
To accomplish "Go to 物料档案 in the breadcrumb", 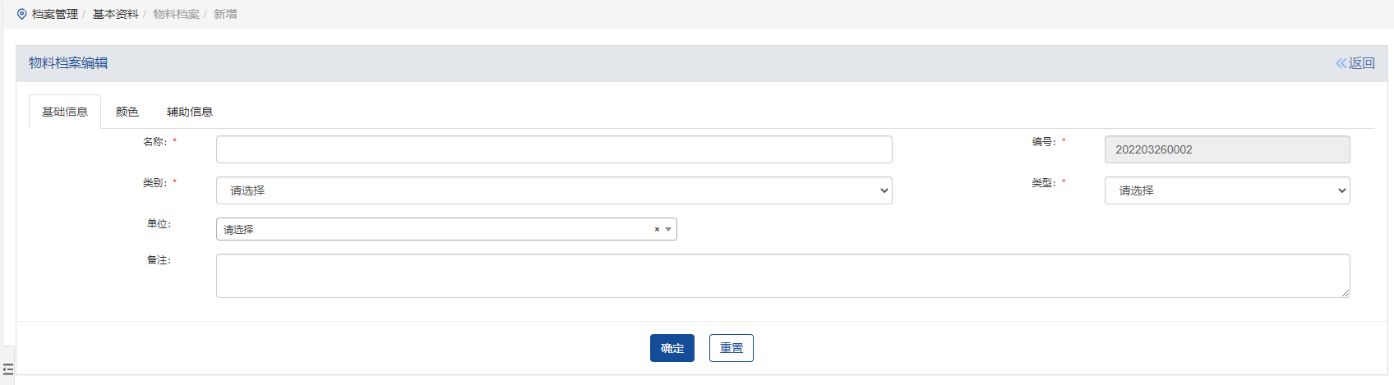I will coord(176,14).
